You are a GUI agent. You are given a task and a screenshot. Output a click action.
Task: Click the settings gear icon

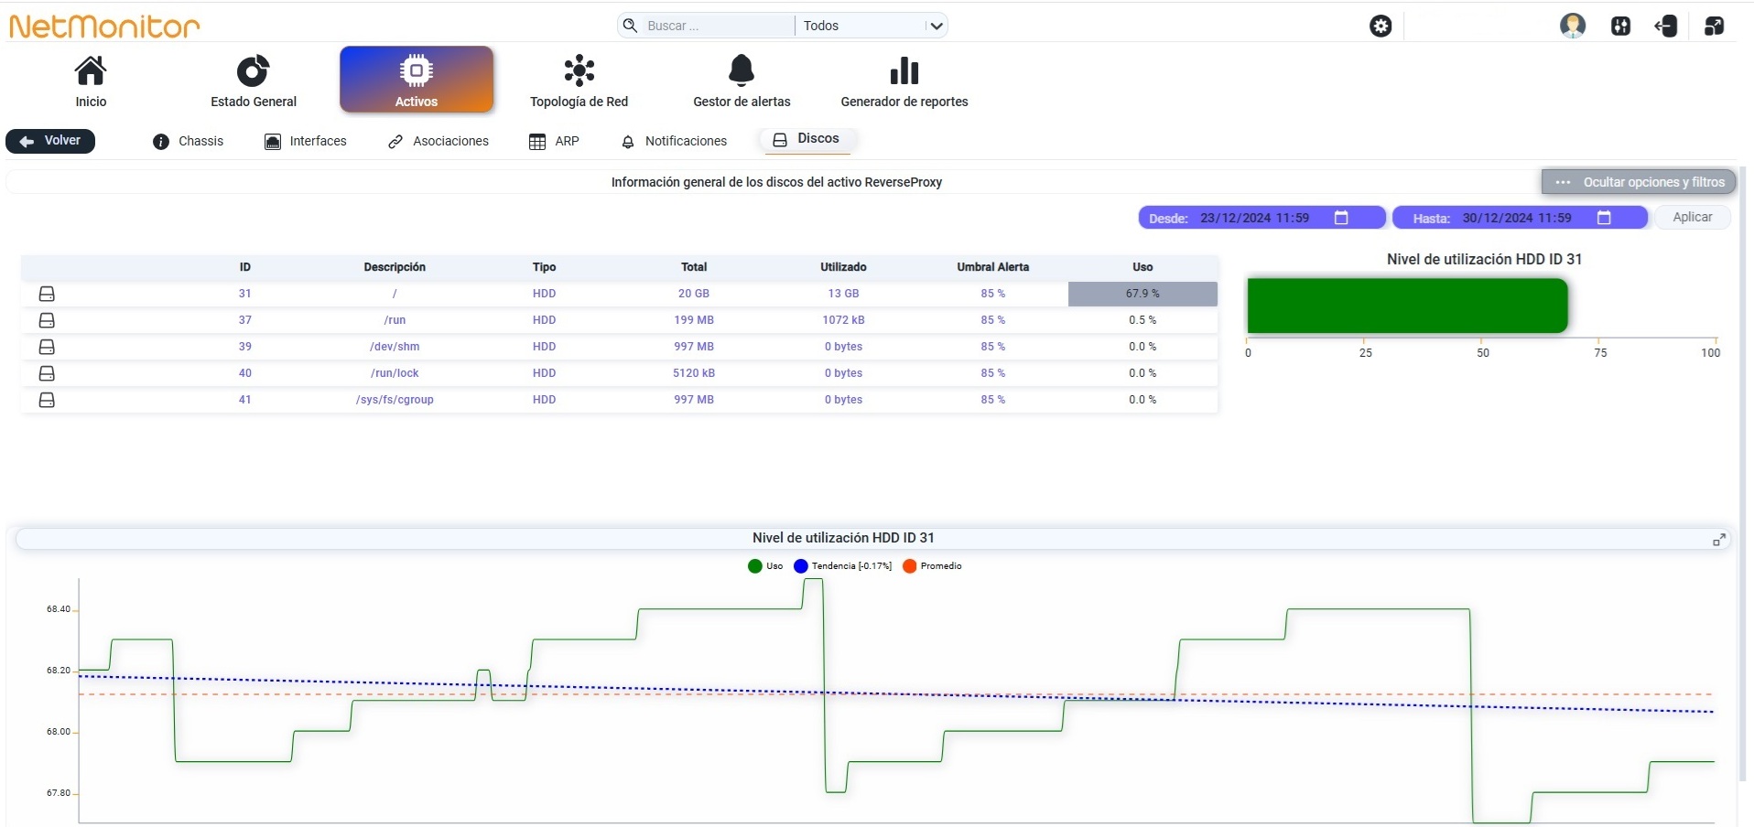pos(1380,26)
